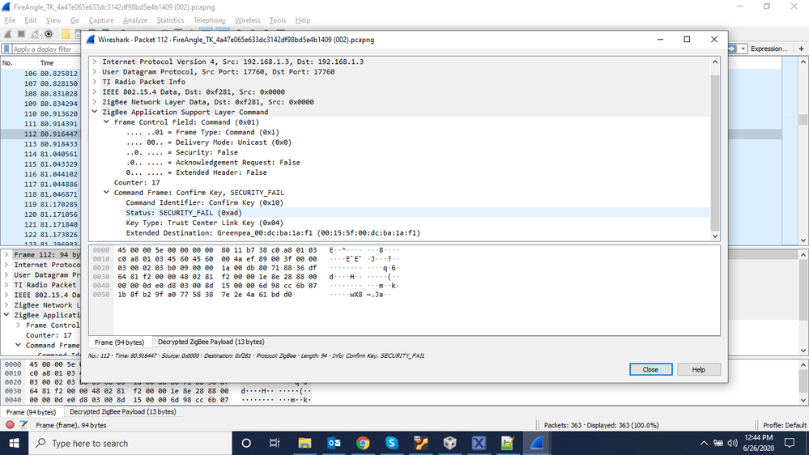Screen dimensions: 809x455
Task: Click the Start capturing packets shark fin icon
Action: point(7,34)
